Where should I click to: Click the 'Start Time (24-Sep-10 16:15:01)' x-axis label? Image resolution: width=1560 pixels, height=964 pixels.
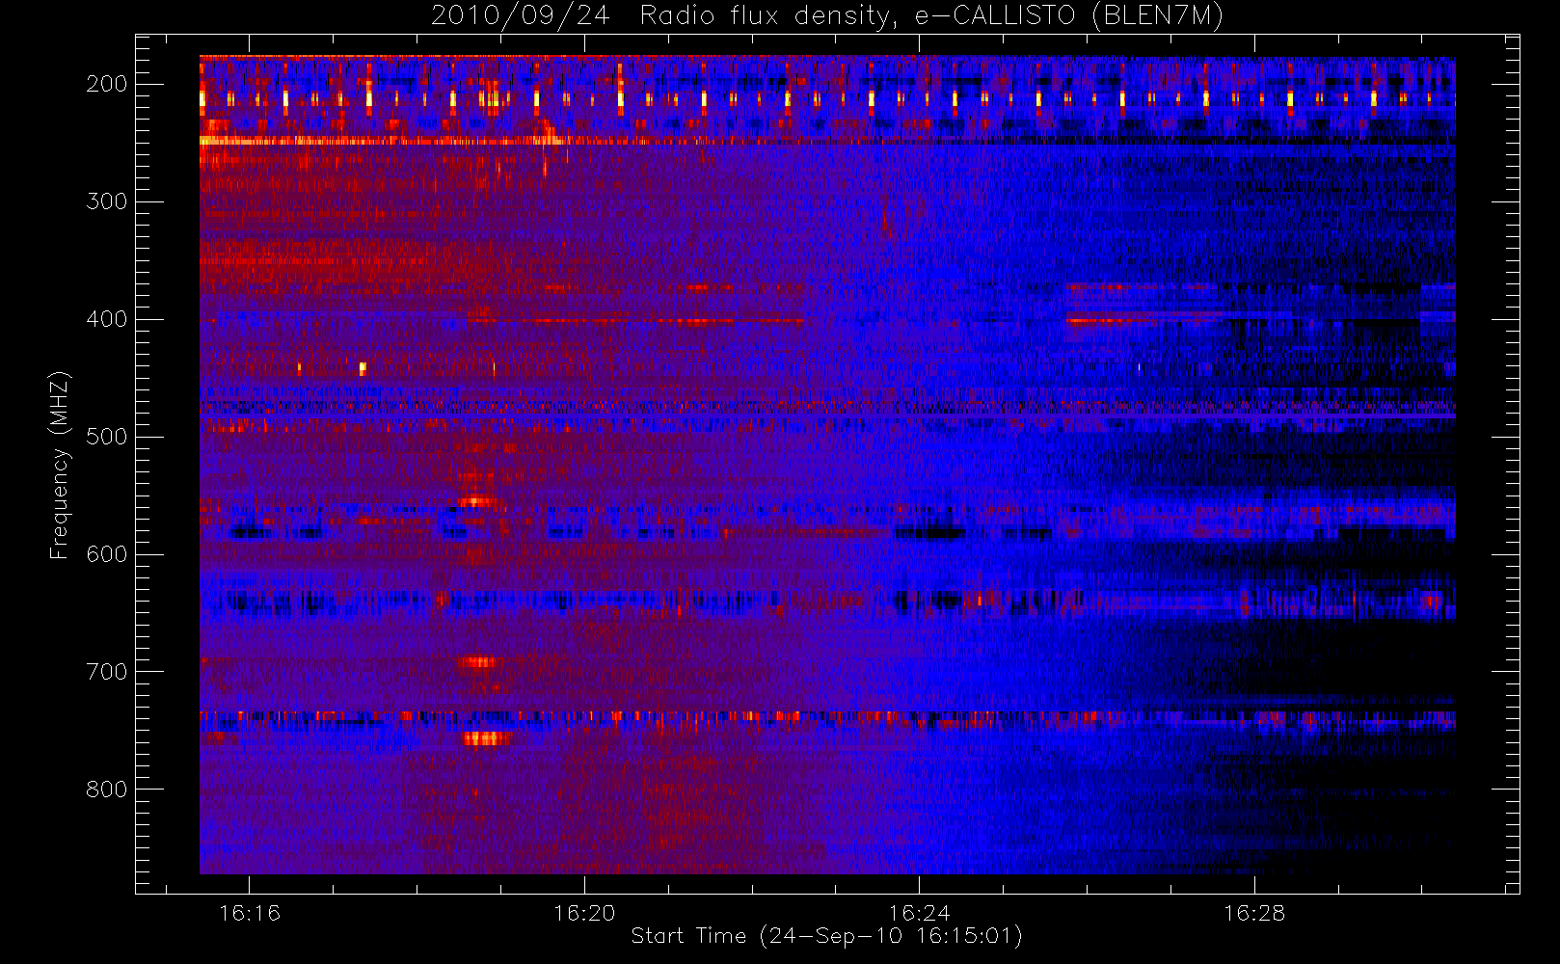point(827,936)
